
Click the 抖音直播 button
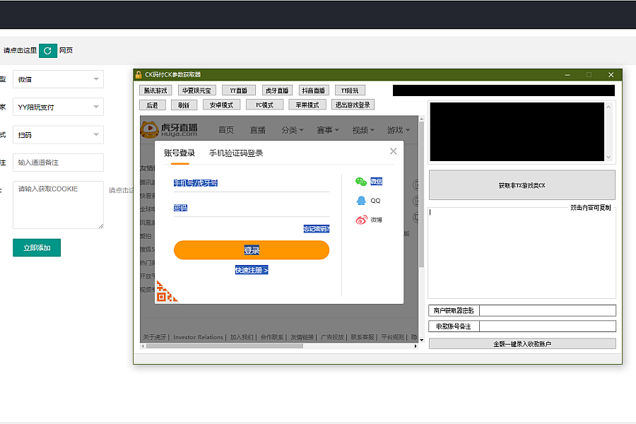(314, 90)
